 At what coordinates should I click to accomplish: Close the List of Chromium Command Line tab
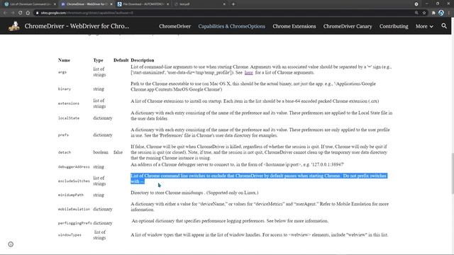(x=55, y=4)
